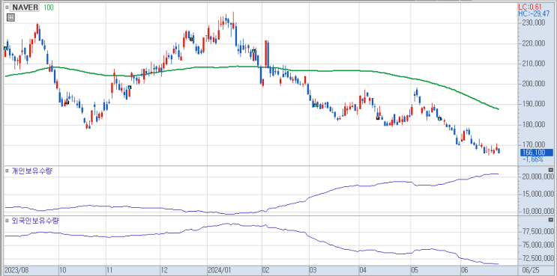Click the LC:0.61 readout
557x276 pixels.
[531, 7]
